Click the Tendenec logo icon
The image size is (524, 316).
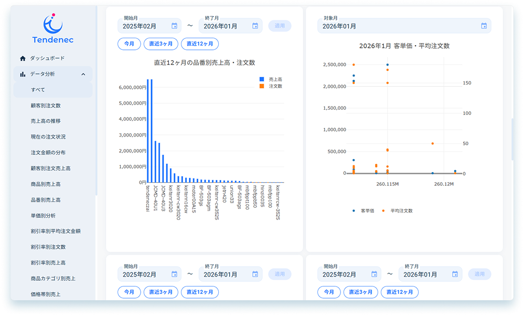[52, 23]
